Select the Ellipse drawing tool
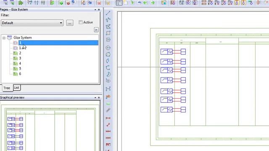Viewport: 269px width, 151px height. pos(108,81)
